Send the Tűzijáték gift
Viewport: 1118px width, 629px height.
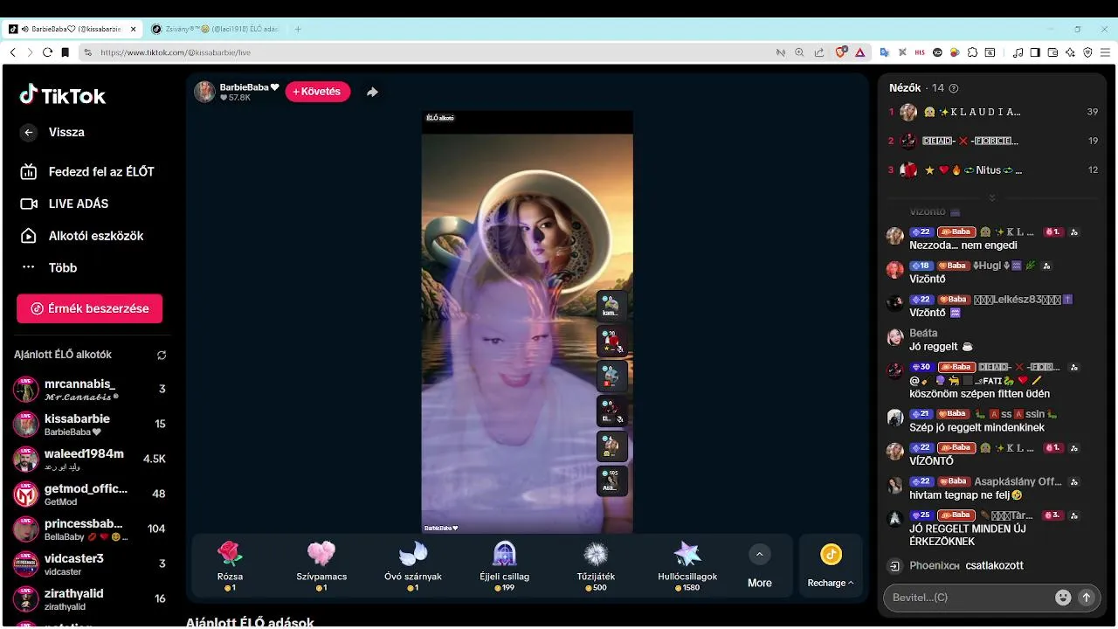tap(596, 566)
